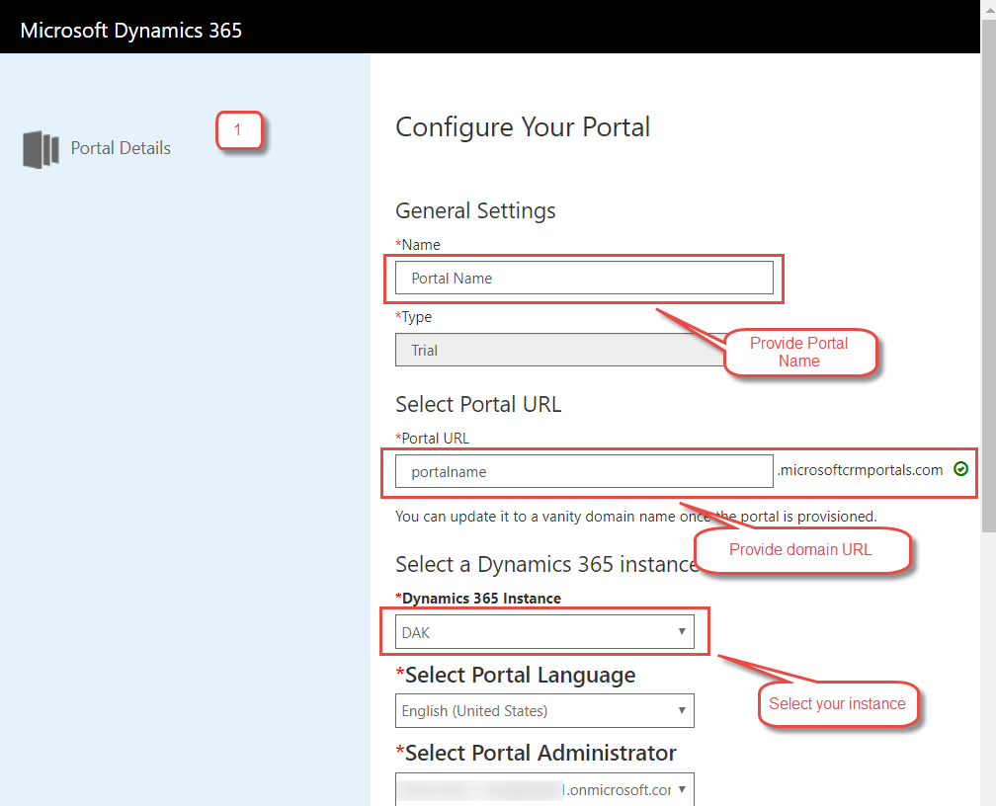Click the General Settings heading
Viewport: 996px width, 806px height.
click(x=475, y=210)
